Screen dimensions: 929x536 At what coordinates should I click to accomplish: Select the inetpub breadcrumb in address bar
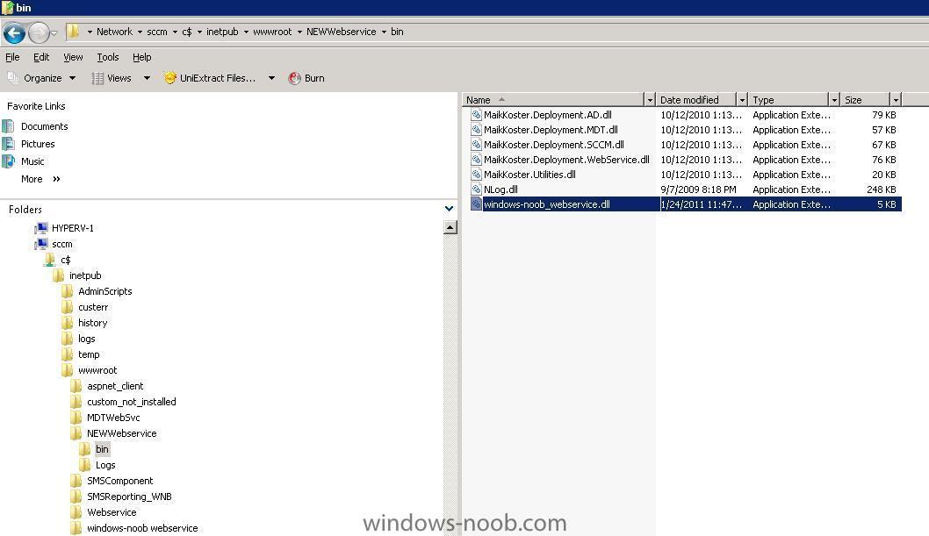tap(222, 32)
